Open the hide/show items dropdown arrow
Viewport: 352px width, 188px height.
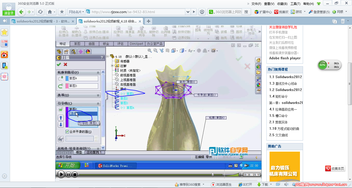coord(194,51)
